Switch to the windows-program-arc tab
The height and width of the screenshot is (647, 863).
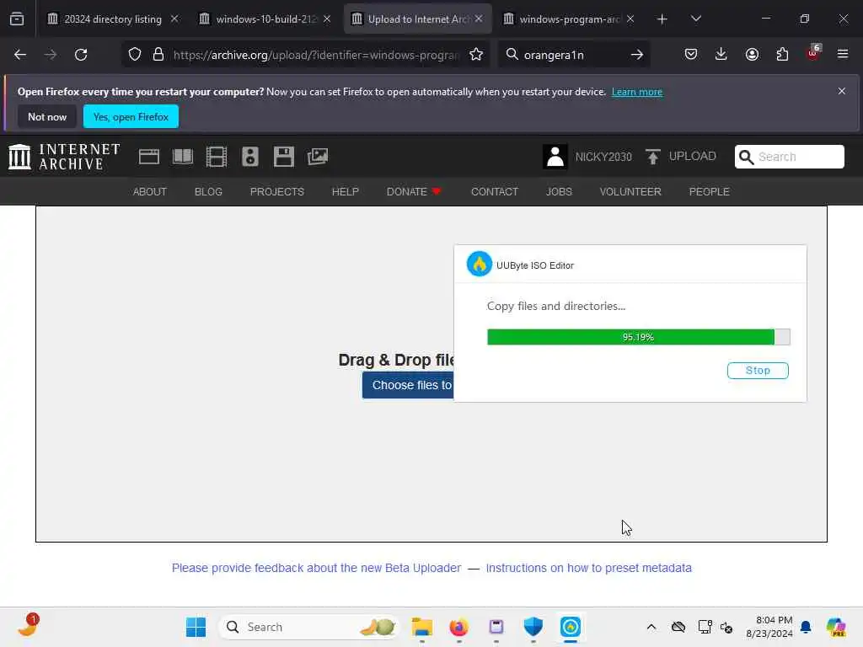pos(570,19)
